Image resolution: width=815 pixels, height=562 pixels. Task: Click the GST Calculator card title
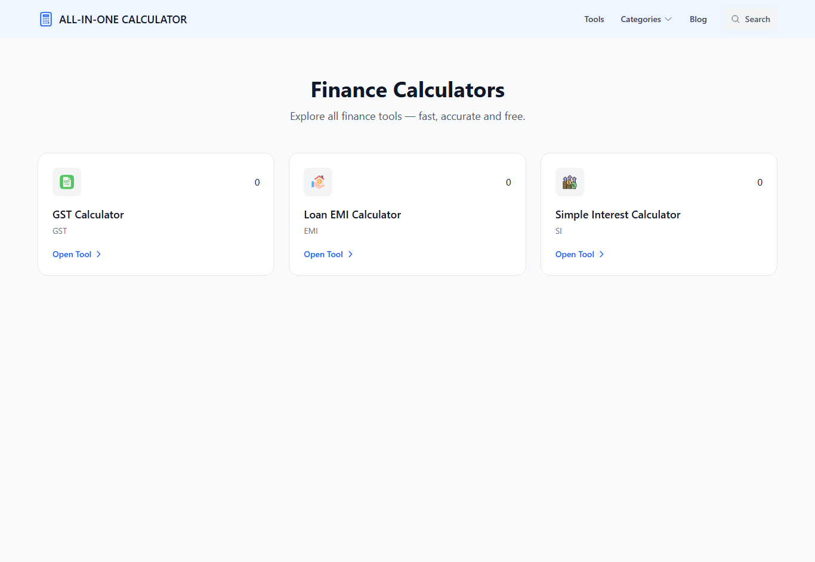pyautogui.click(x=88, y=214)
